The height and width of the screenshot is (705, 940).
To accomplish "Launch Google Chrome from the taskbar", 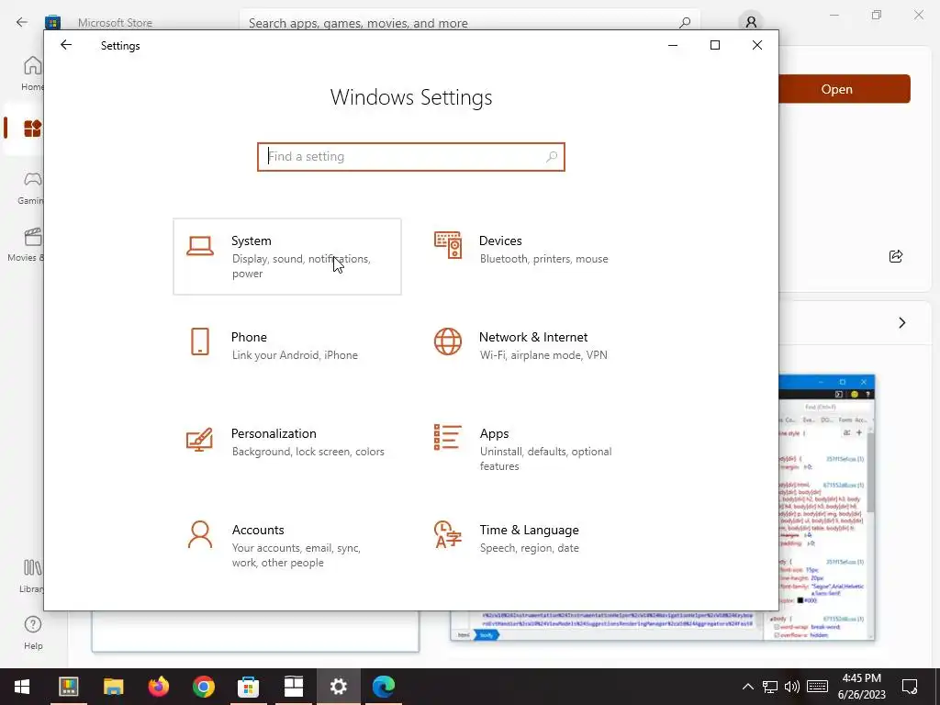I will click(x=204, y=687).
